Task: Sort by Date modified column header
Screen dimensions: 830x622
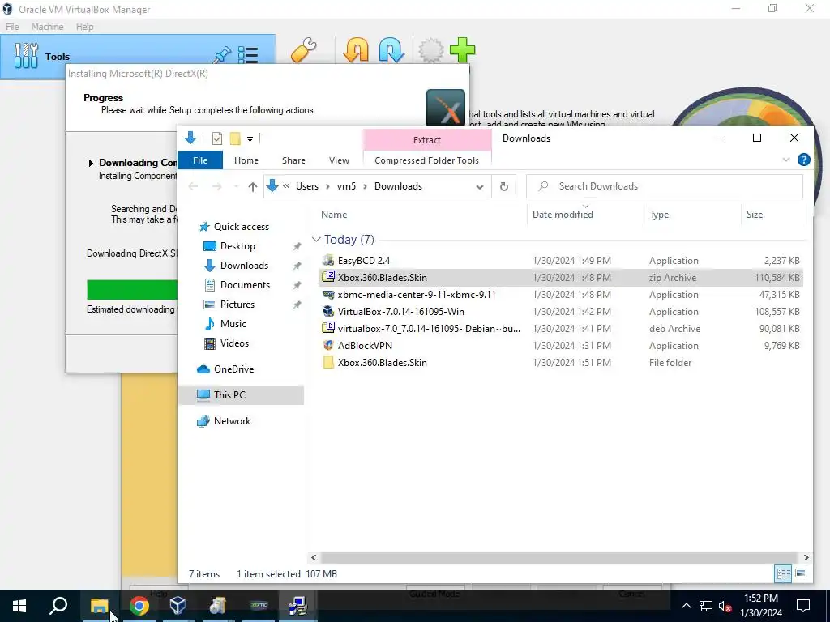Action: tap(563, 214)
